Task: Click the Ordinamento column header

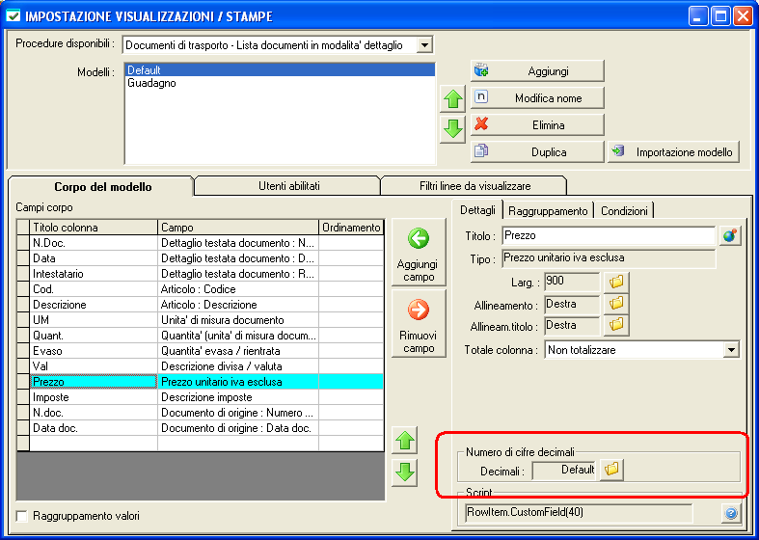Action: pyautogui.click(x=351, y=227)
